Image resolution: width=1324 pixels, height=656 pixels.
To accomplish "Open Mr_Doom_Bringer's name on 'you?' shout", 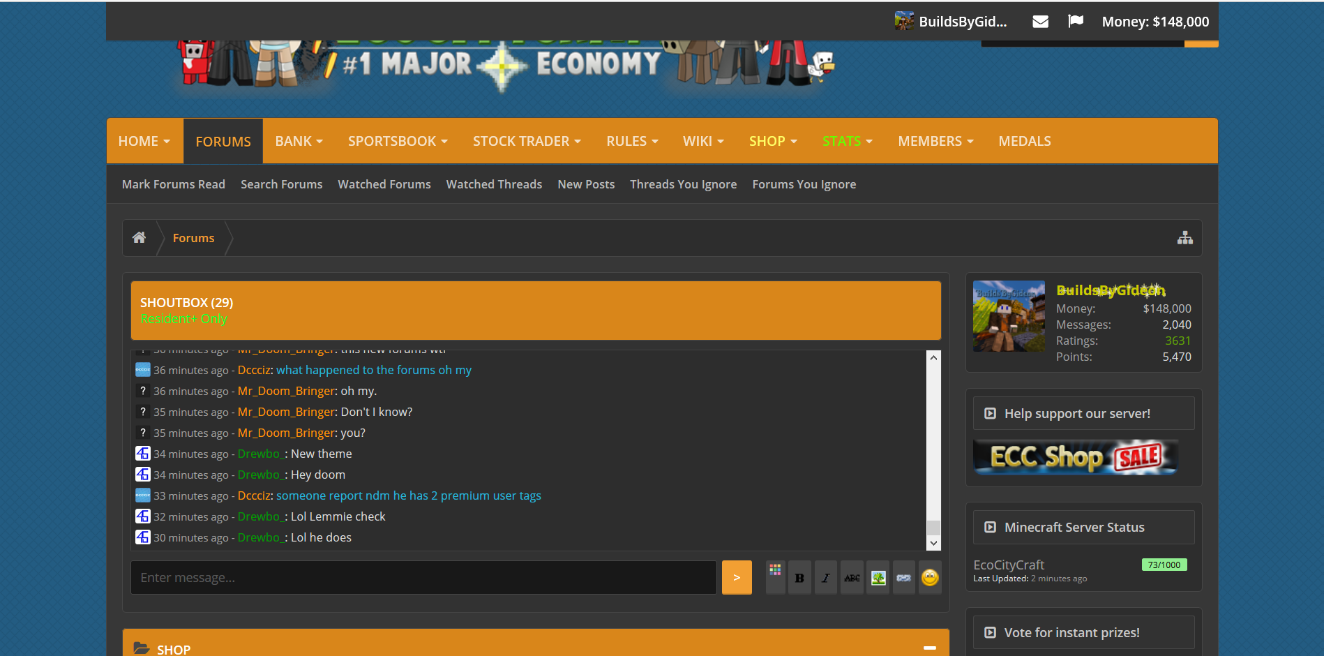I will (x=286, y=433).
